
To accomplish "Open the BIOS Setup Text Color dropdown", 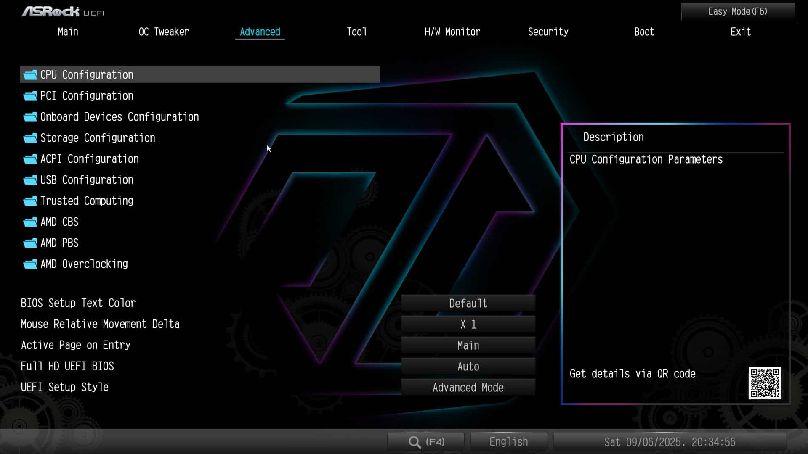I will (468, 304).
